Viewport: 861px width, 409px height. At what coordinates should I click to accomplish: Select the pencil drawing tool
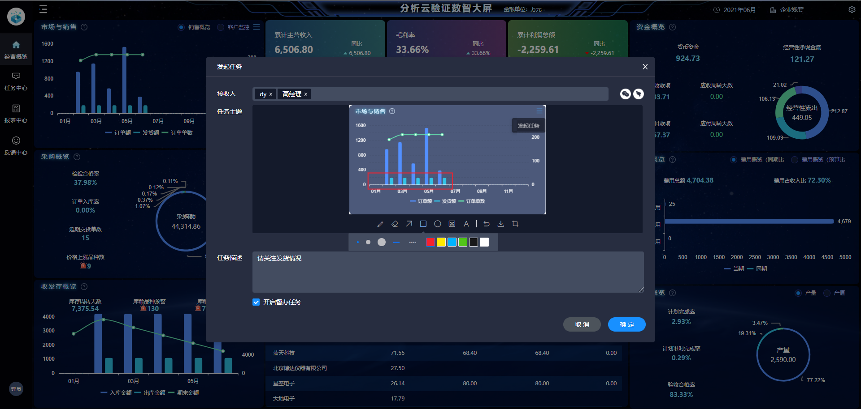tap(380, 224)
